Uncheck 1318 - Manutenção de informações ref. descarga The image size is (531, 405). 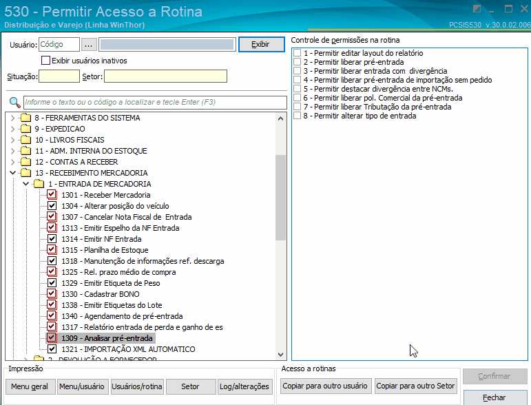coord(52,261)
